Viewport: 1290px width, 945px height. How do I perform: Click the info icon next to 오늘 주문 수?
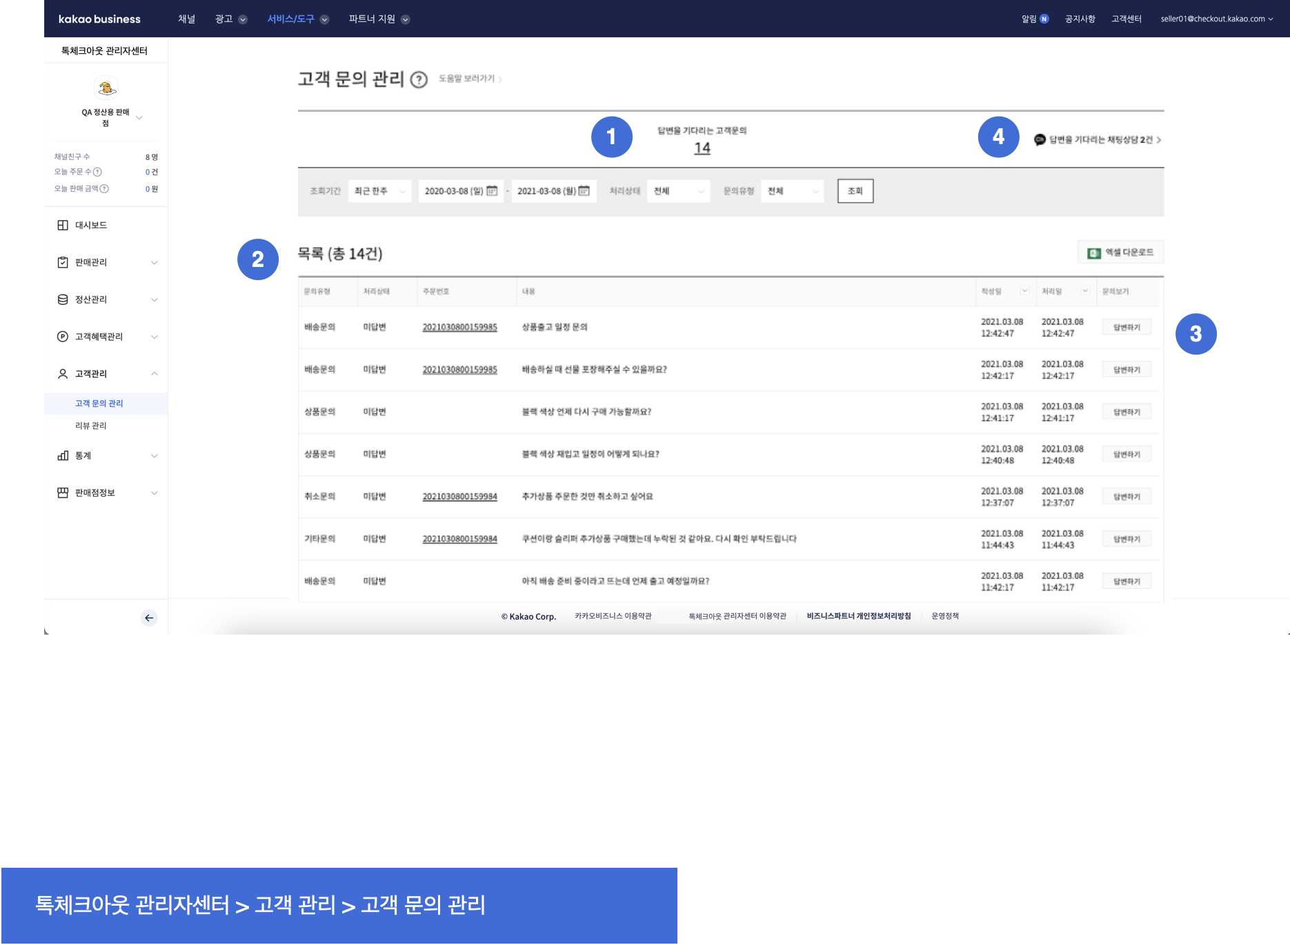tap(97, 172)
